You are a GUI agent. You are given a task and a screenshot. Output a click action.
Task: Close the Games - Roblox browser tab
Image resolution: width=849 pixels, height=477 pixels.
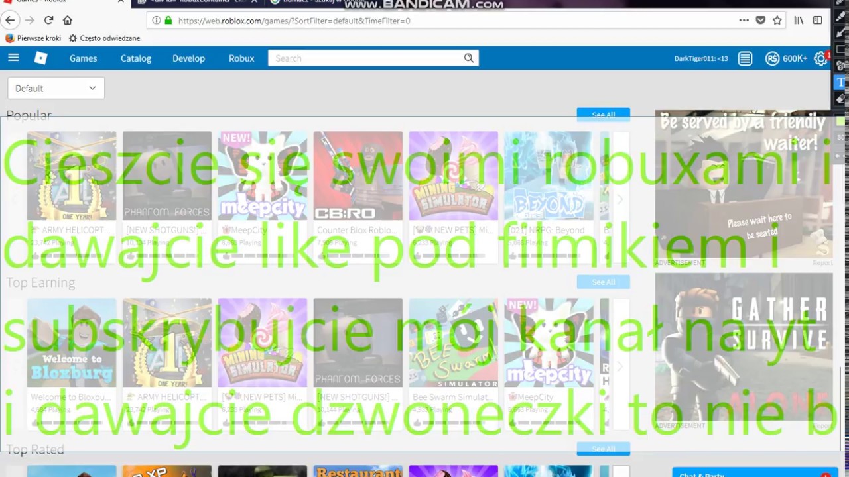point(120,1)
